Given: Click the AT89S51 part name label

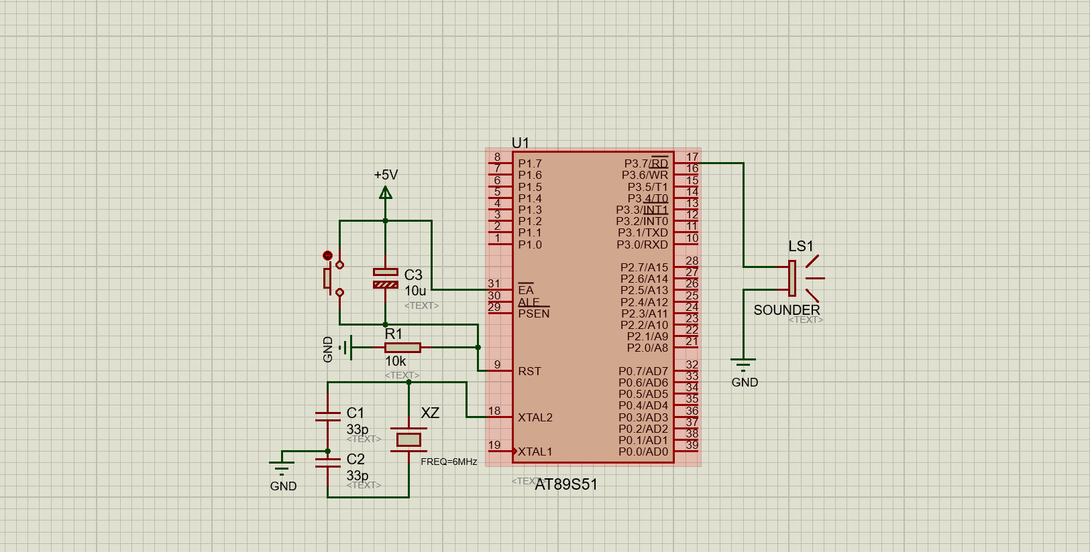Looking at the screenshot, I should [x=566, y=484].
